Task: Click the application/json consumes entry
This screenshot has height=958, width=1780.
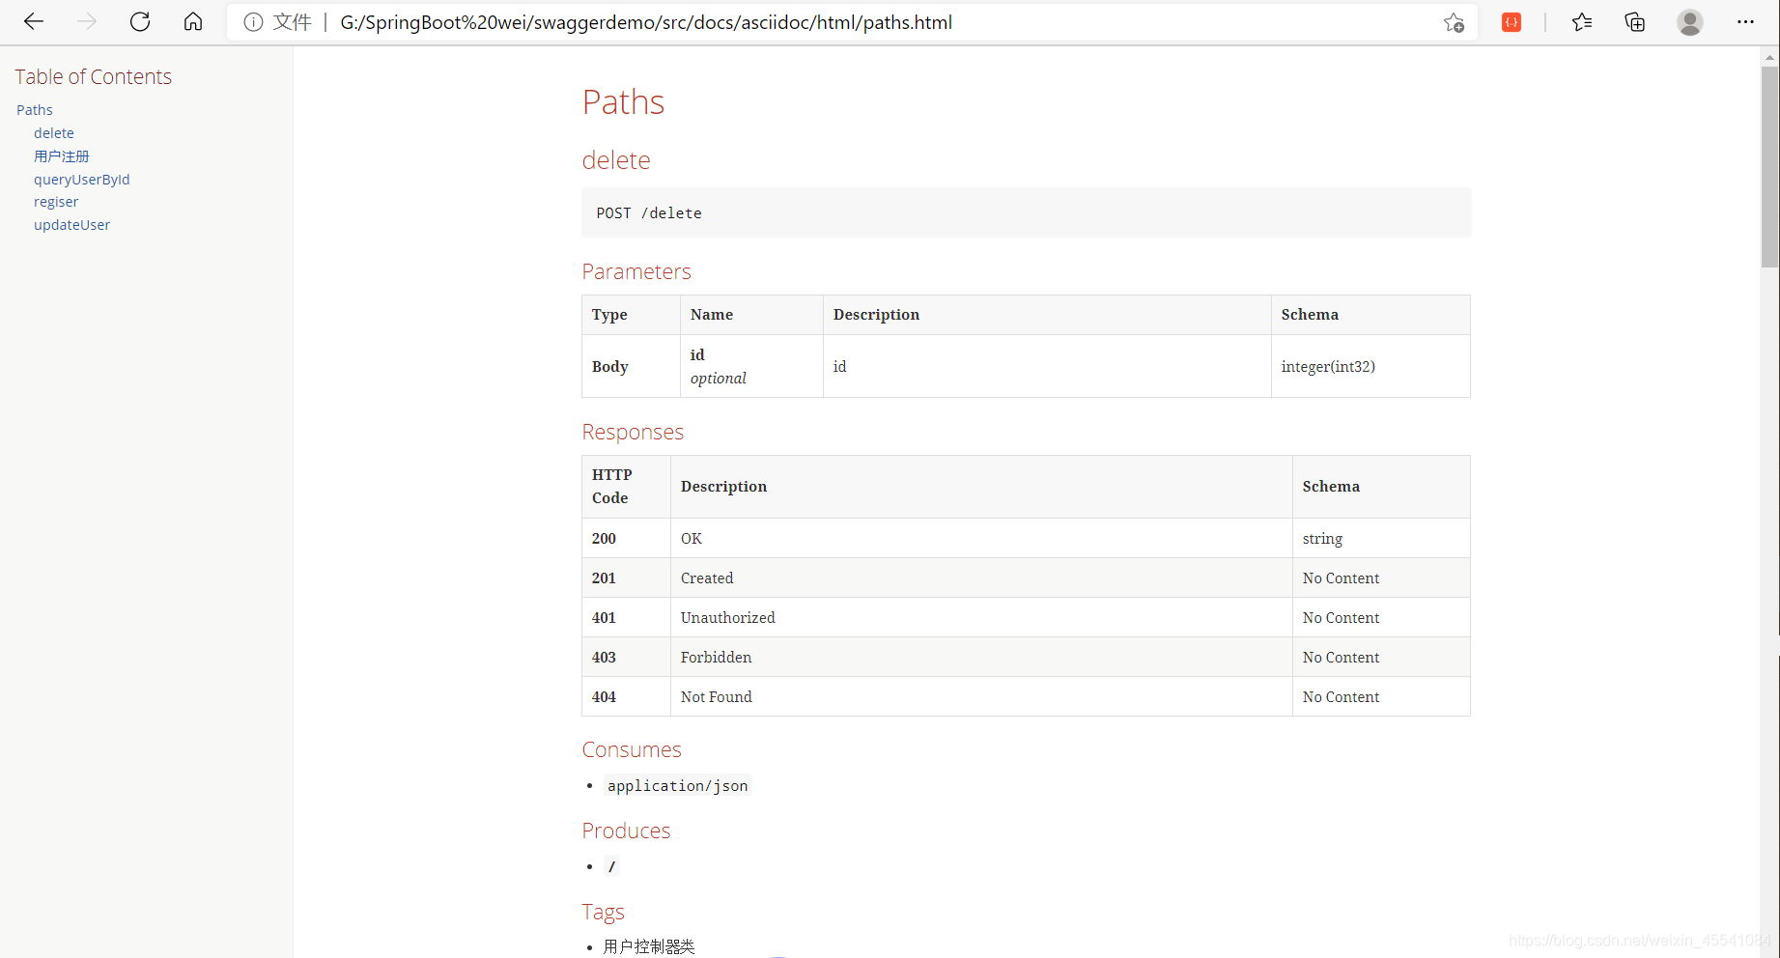Action: [677, 785]
